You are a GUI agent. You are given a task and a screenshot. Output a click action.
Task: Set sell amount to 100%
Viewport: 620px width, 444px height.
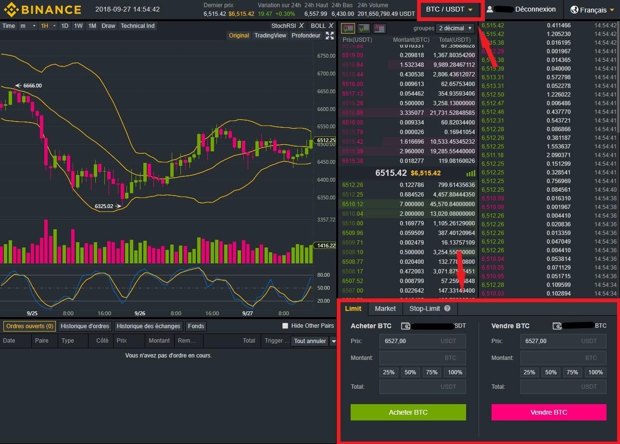click(x=595, y=372)
